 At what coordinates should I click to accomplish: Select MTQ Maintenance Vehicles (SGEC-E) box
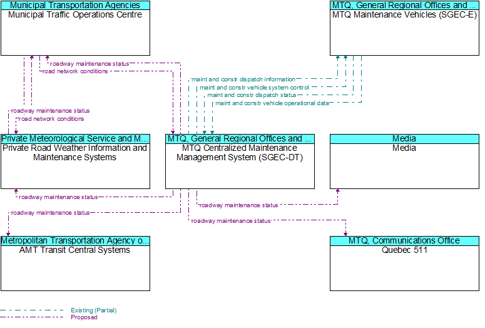pyautogui.click(x=404, y=28)
